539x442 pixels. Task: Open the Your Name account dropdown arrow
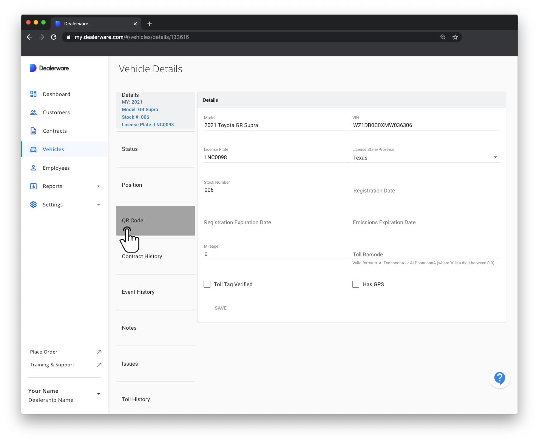pyautogui.click(x=99, y=394)
